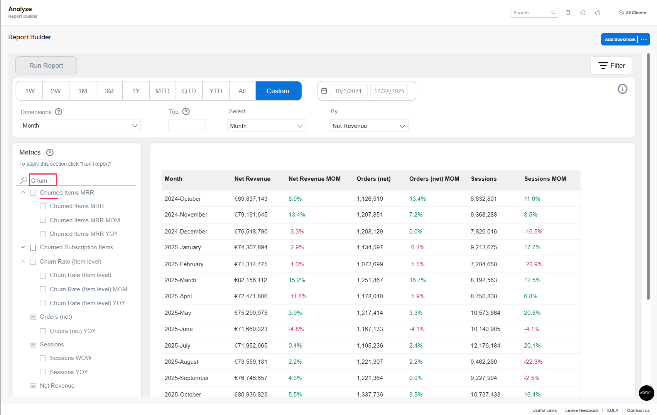Open the Metrics help tooltip icon
The image size is (657, 415).
[49, 152]
